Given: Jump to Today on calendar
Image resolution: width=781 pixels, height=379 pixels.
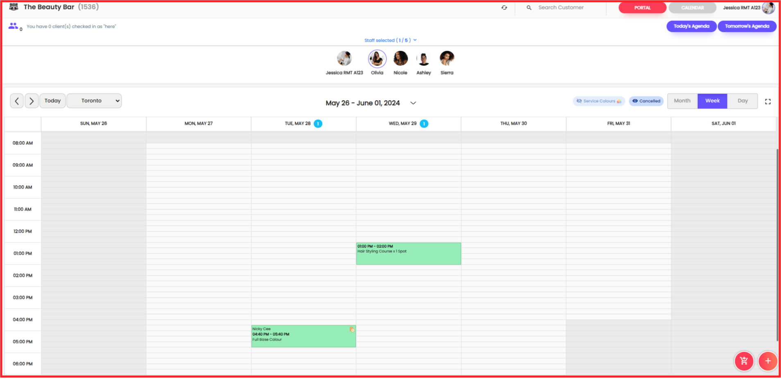Looking at the screenshot, I should pyautogui.click(x=52, y=101).
